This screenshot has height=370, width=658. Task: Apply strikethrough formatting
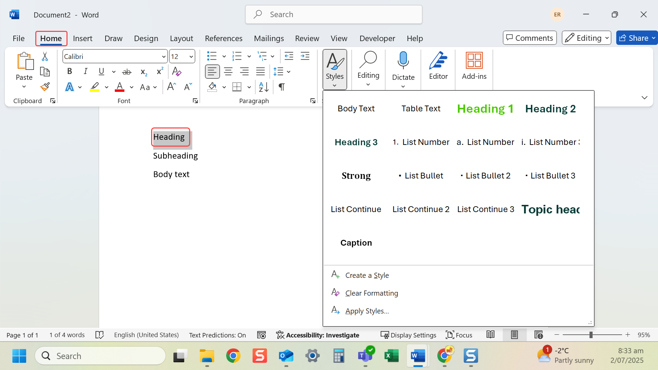coord(127,72)
